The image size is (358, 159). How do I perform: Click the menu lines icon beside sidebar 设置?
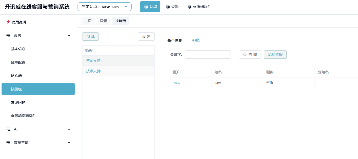coord(8,36)
